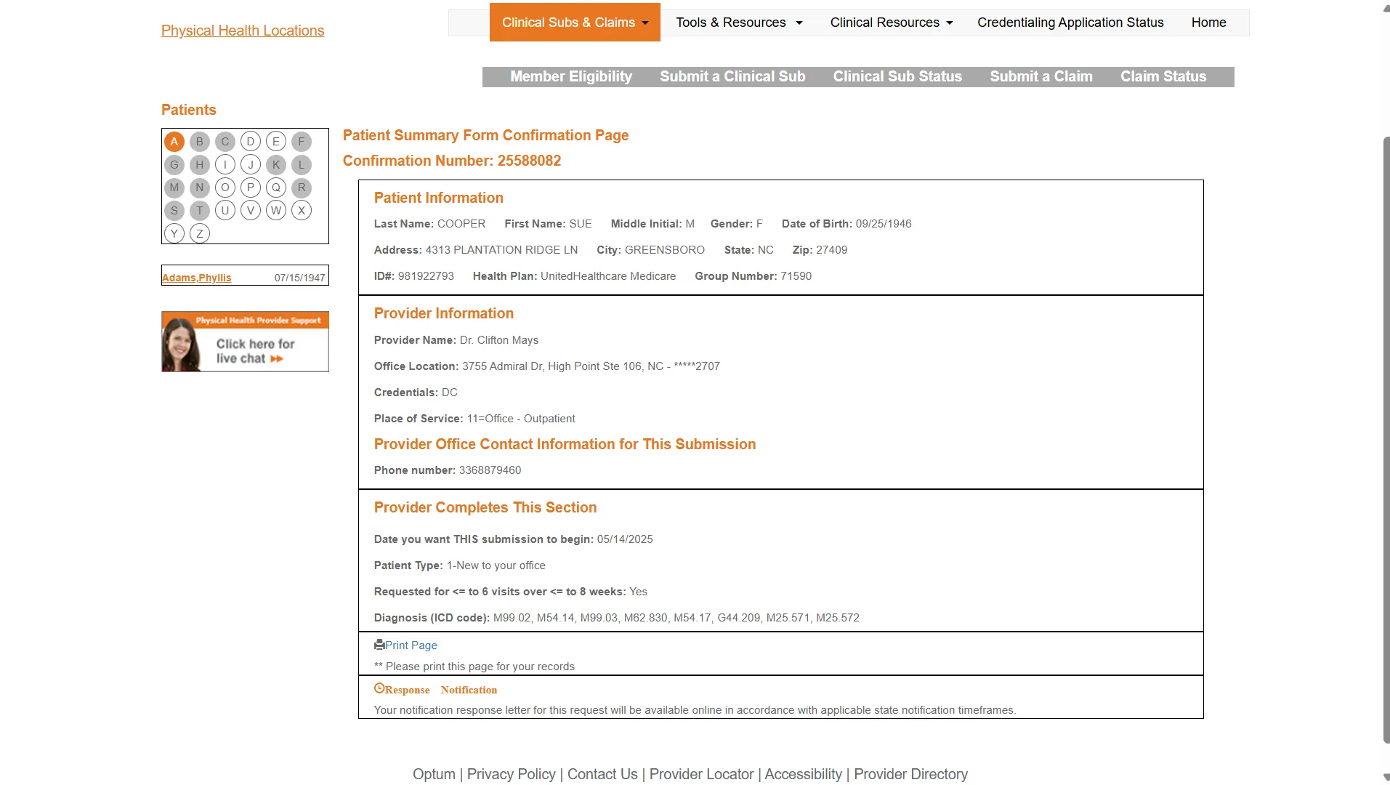Select patient letter Y filter
This screenshot has width=1390, height=785.
(174, 233)
